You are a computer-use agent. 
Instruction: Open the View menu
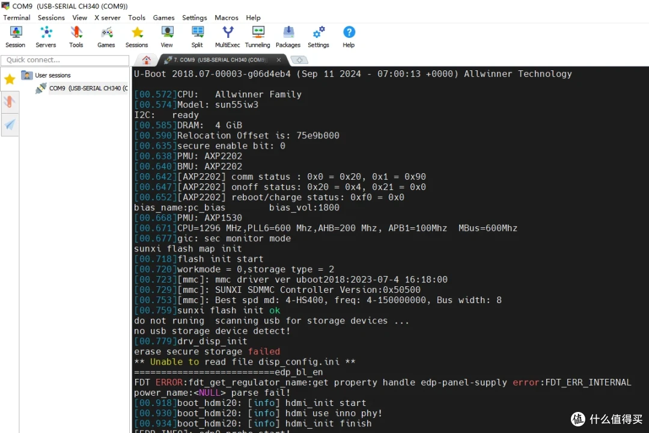tap(79, 17)
